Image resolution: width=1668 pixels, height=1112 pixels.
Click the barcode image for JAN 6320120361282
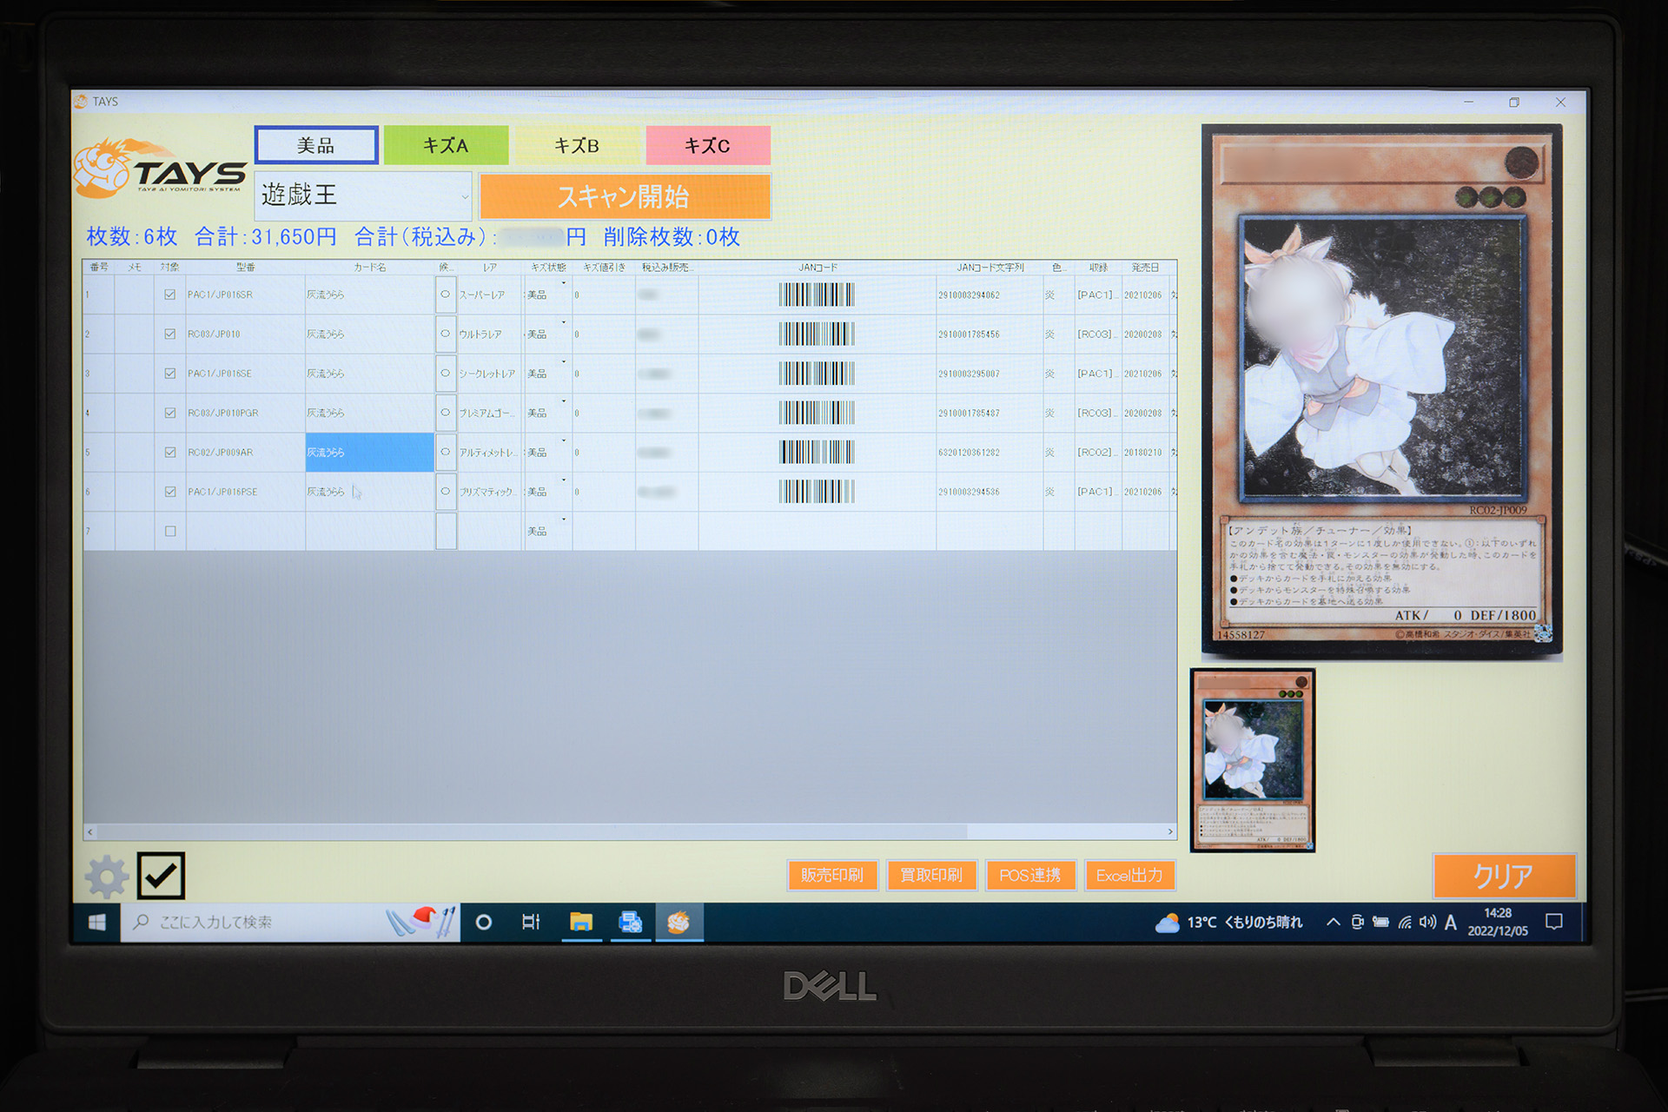coord(817,452)
